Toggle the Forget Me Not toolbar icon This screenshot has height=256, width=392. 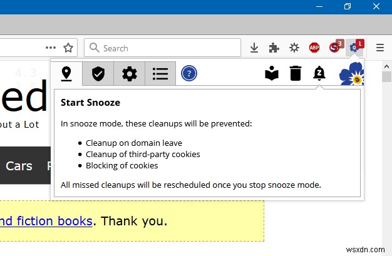point(355,47)
